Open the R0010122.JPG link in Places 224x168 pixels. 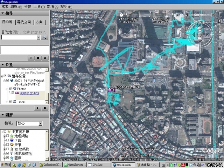(x=29, y=93)
